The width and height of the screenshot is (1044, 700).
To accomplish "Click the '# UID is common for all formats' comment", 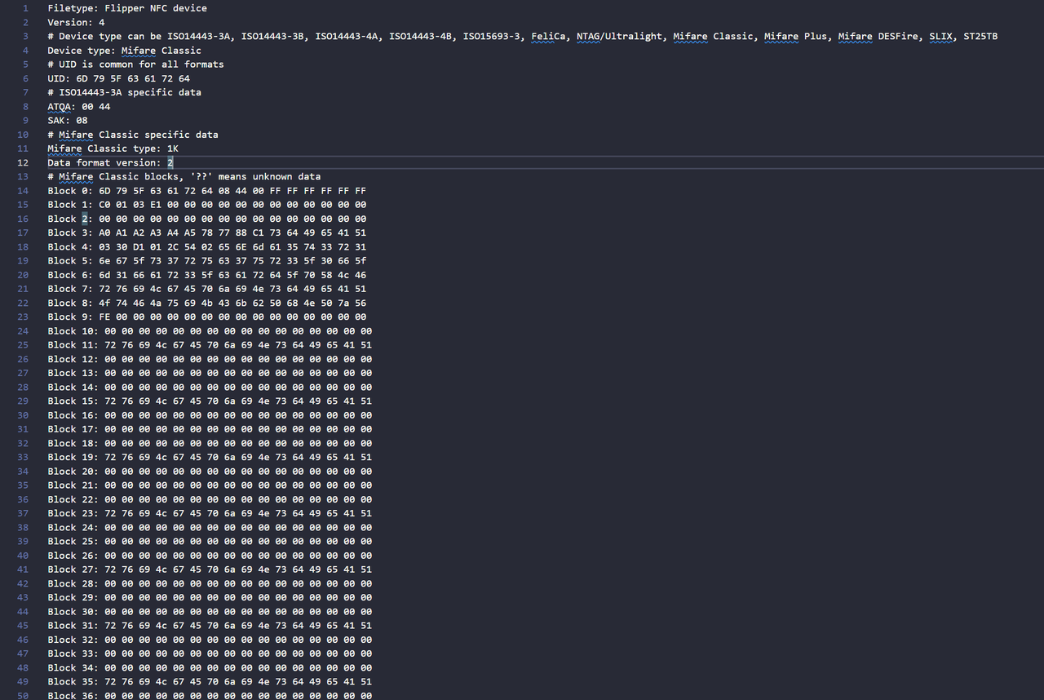I will [135, 64].
